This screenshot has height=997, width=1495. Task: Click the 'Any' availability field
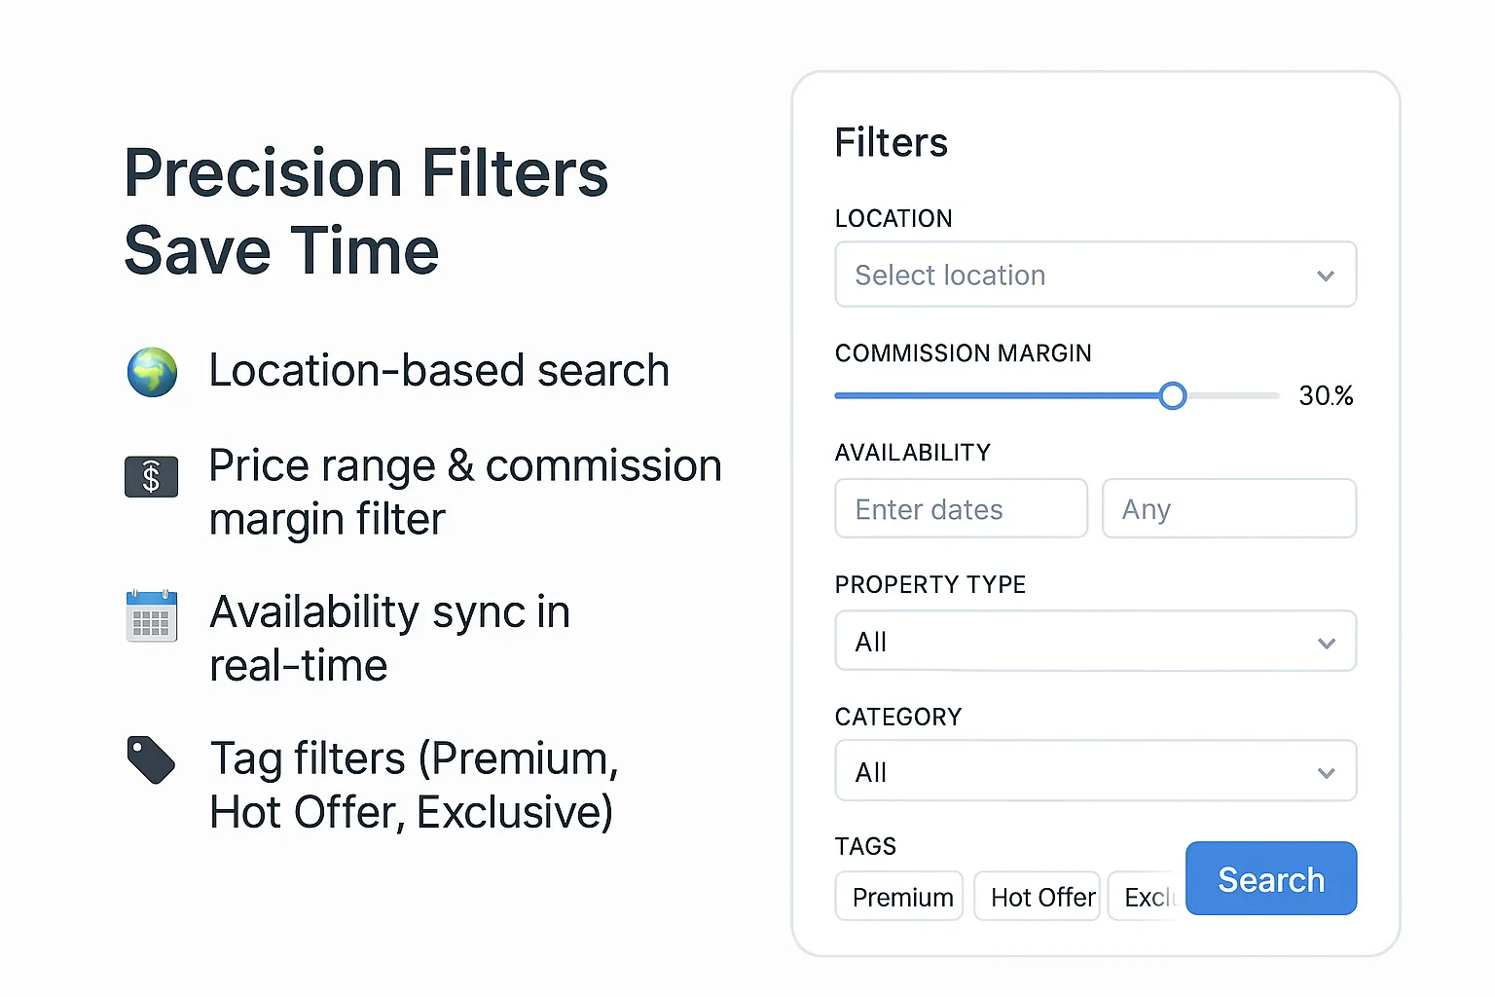1228,509
